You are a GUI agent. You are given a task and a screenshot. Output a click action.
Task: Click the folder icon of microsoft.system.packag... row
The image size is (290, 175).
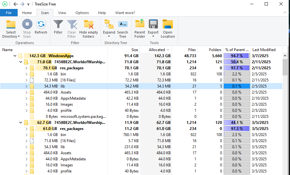point(32,117)
